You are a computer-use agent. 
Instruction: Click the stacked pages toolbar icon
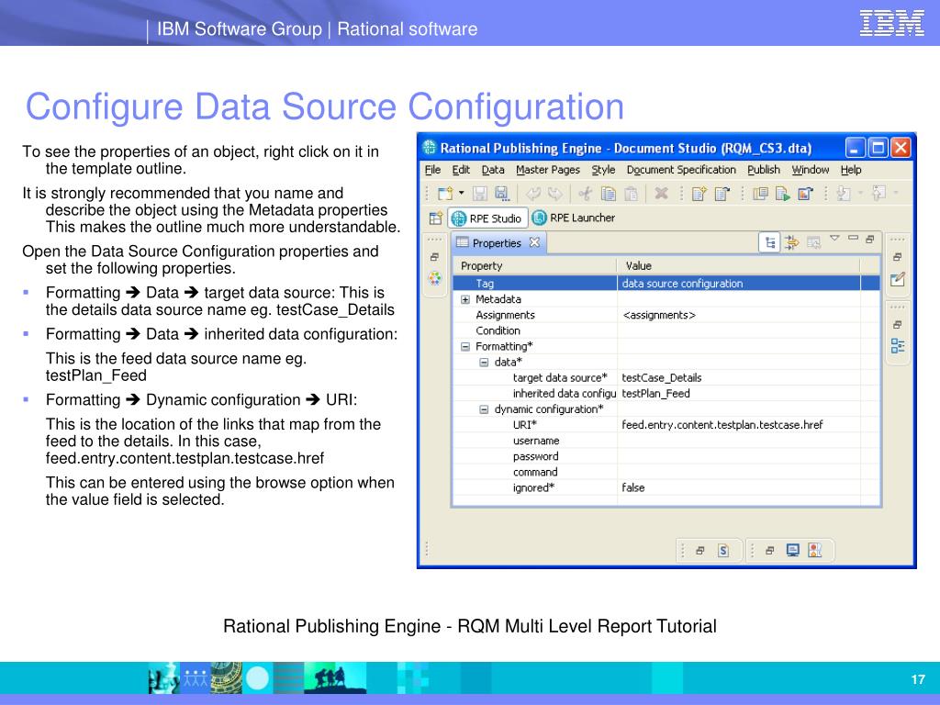(760, 193)
